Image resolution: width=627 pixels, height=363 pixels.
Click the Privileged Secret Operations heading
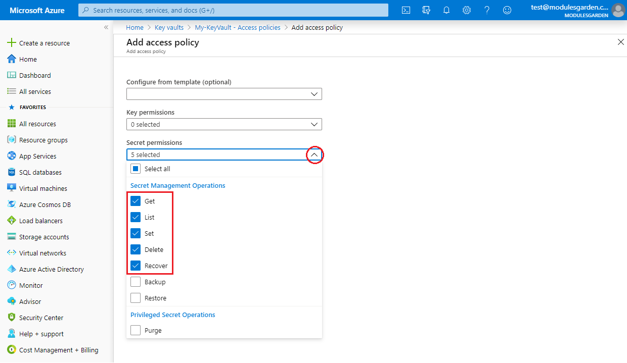click(x=173, y=315)
